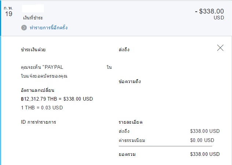Click the รายละเอียด details heading

pyautogui.click(x=130, y=122)
